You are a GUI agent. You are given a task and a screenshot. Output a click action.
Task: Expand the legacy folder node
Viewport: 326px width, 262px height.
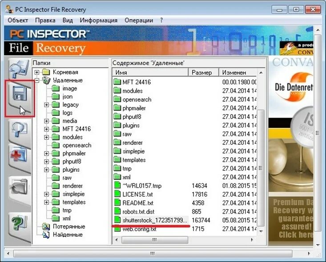pos(47,105)
